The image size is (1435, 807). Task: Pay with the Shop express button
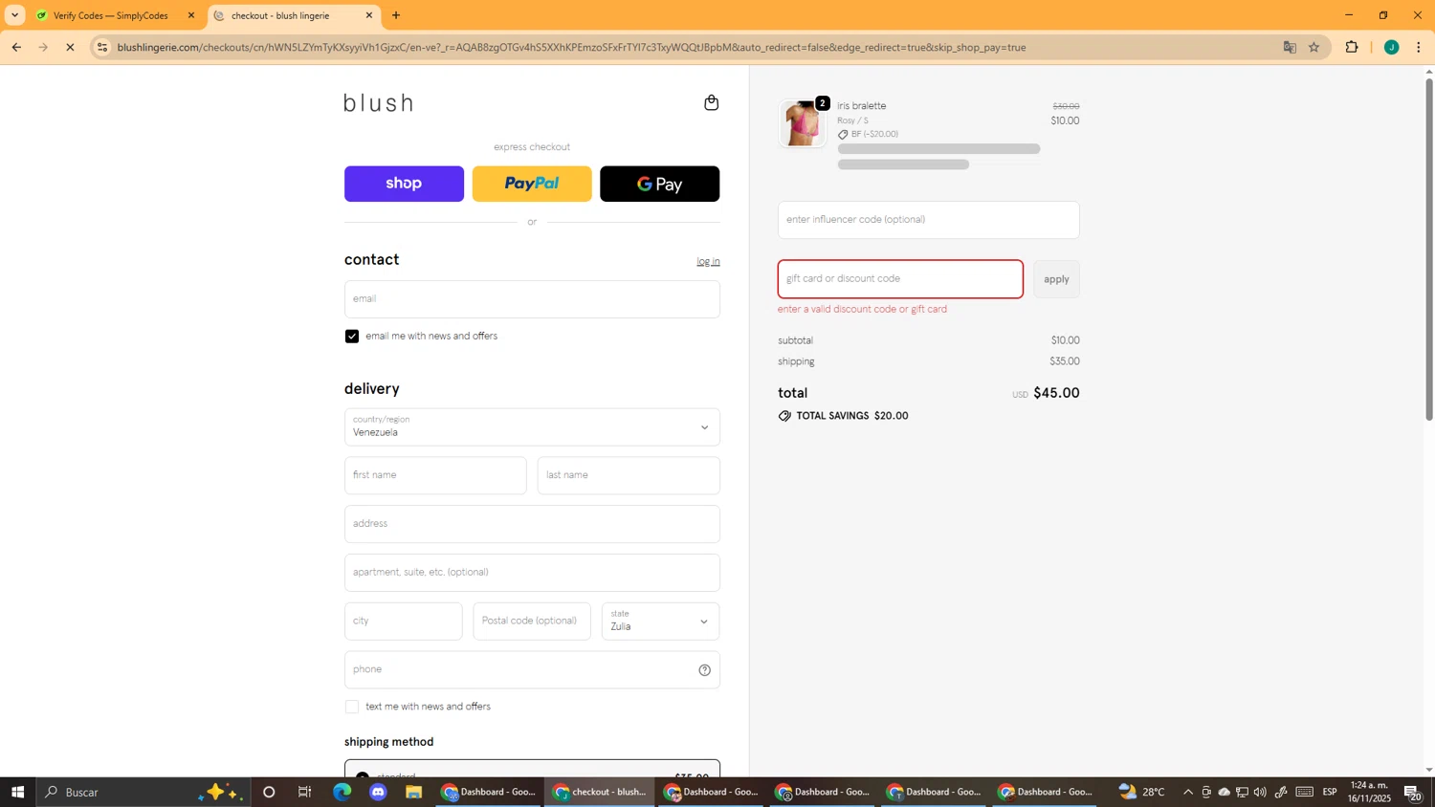click(x=404, y=184)
